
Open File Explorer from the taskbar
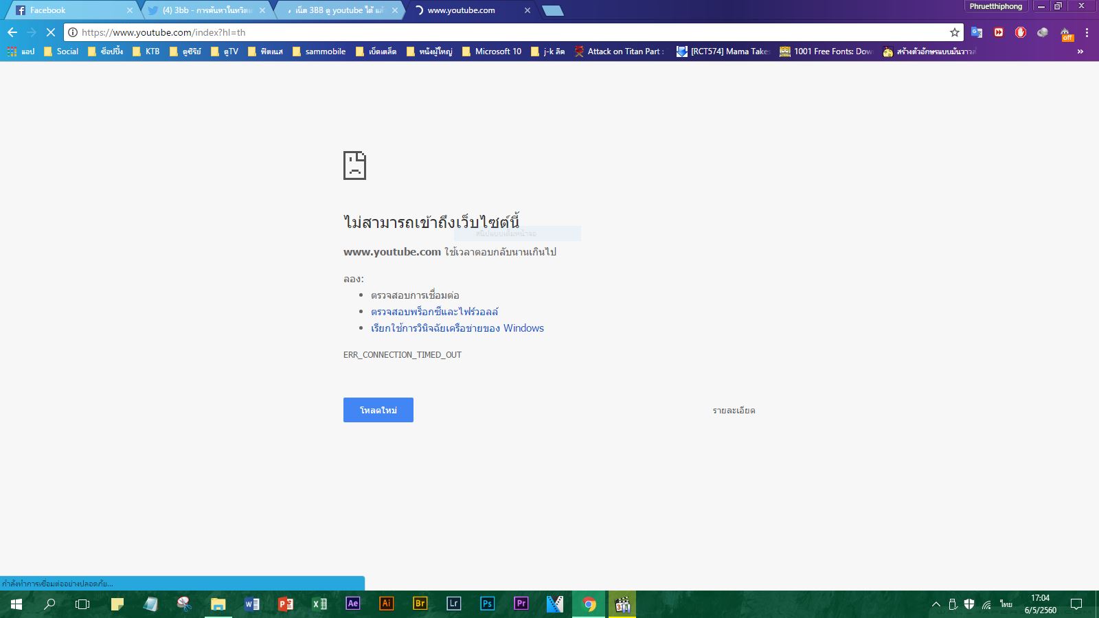218,604
